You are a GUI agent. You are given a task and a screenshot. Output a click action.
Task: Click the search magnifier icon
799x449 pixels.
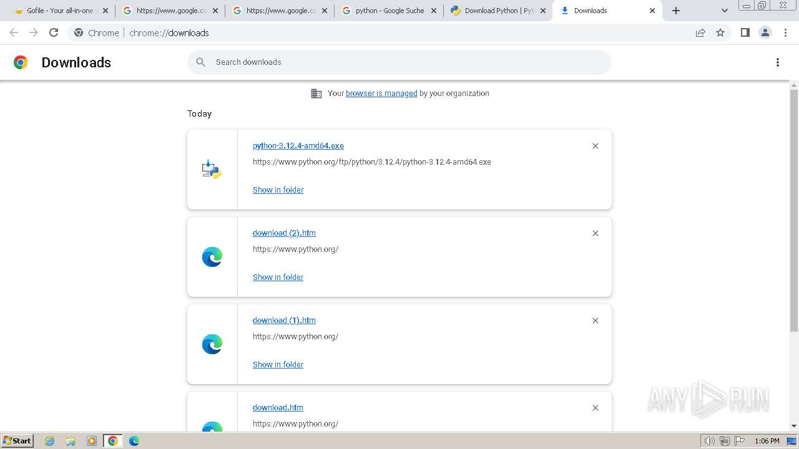(201, 62)
